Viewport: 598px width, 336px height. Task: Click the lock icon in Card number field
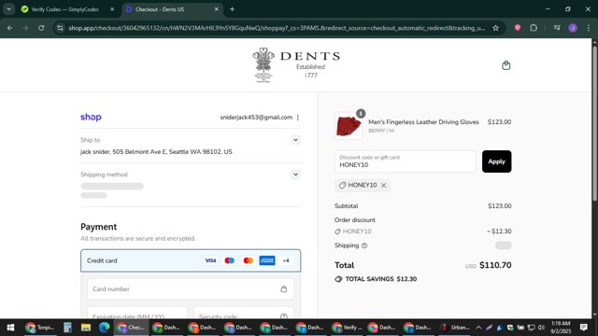click(x=284, y=288)
